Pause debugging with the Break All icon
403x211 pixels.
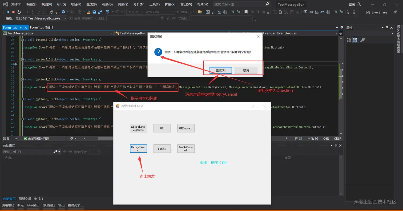7,12
